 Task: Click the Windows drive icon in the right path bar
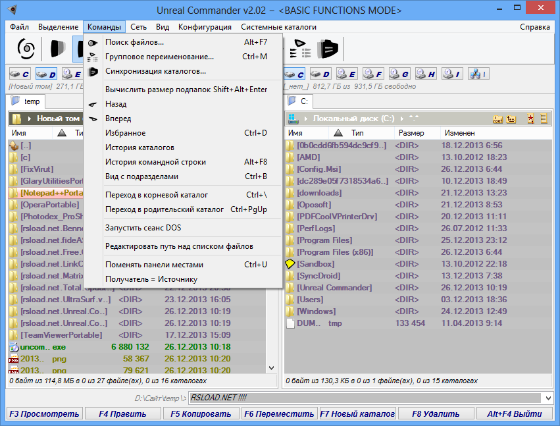(293, 119)
